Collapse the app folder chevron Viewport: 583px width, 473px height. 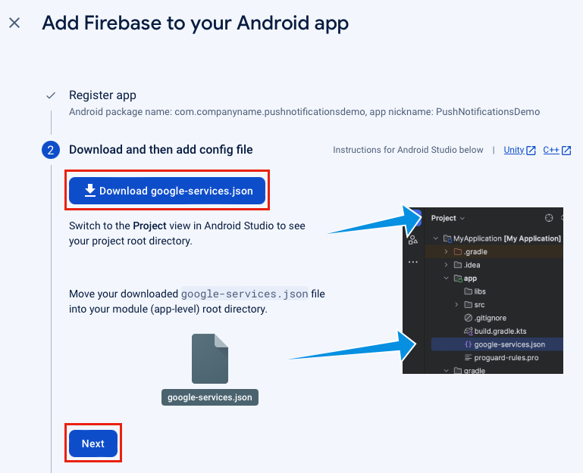tap(447, 278)
